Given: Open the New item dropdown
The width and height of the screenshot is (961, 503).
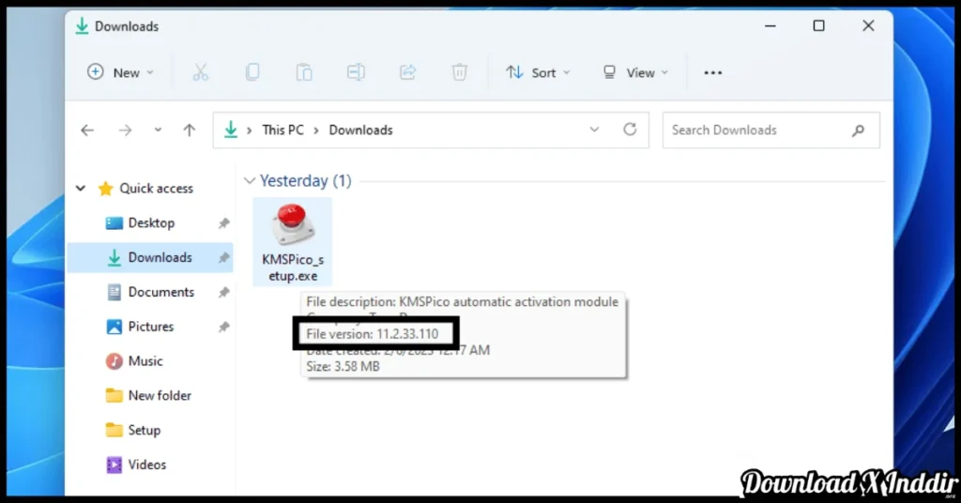Looking at the screenshot, I should click(x=120, y=72).
